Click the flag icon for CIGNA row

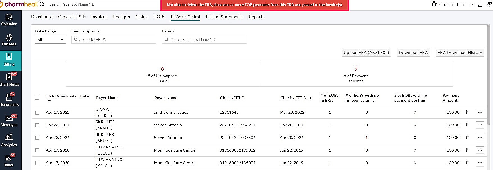coord(467,112)
